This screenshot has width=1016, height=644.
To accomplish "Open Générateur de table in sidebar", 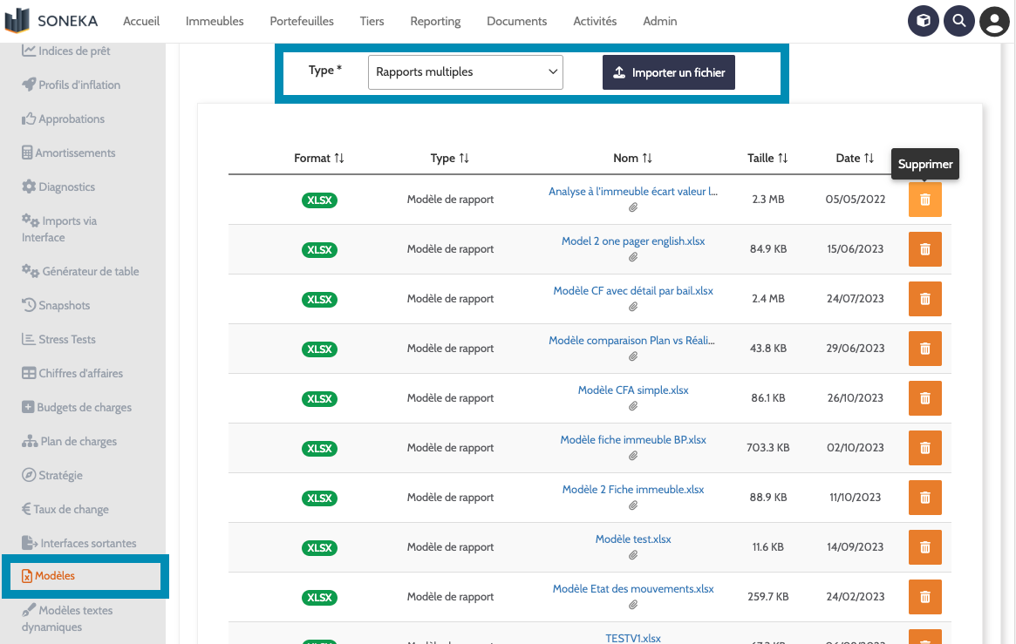I will coord(90,272).
